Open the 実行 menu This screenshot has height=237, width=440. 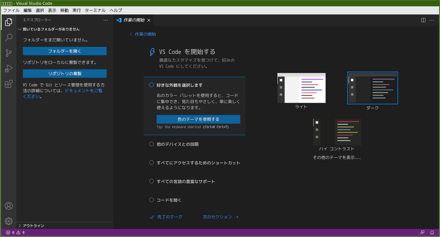pos(77,10)
